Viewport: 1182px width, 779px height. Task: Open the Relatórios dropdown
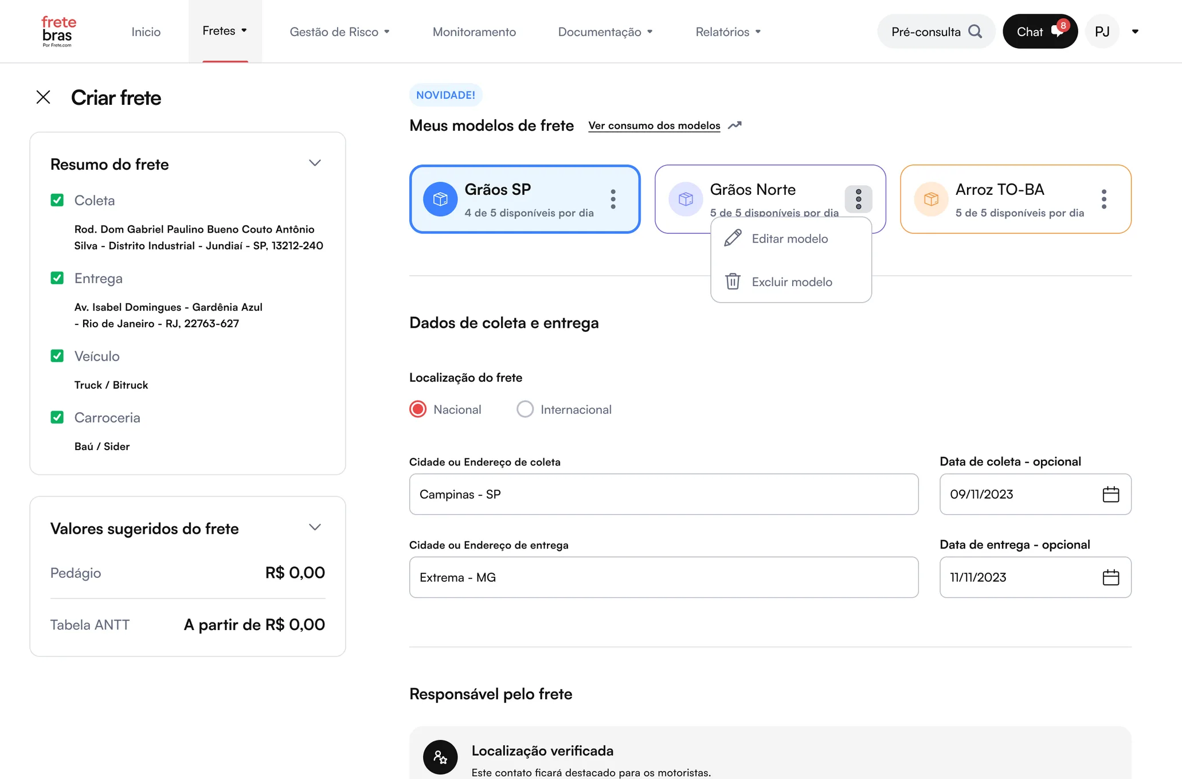[x=728, y=32]
